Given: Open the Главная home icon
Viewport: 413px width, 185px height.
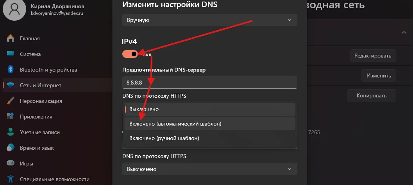Looking at the screenshot, I should [x=11, y=38].
